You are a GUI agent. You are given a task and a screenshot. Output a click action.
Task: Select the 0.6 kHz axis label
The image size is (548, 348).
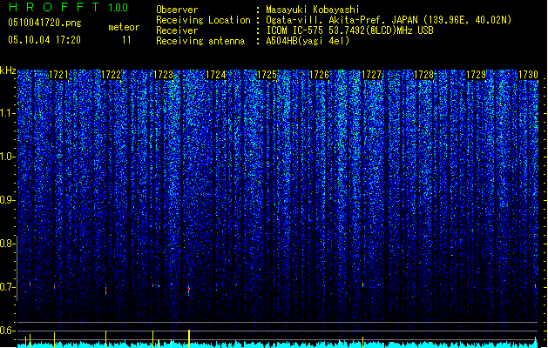pos(8,331)
